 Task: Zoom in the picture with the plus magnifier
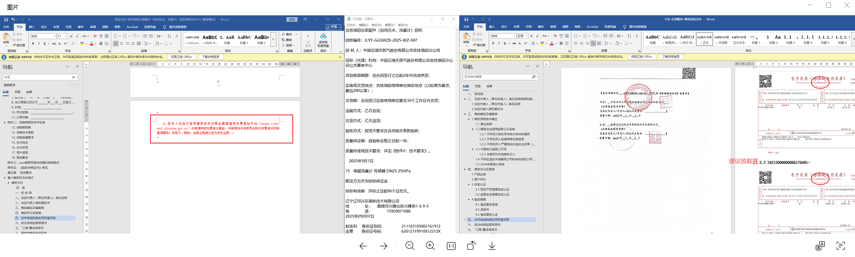pyautogui.click(x=431, y=246)
